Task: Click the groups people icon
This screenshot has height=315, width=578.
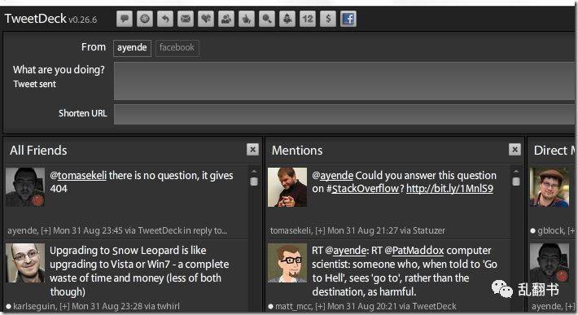Action: tap(226, 19)
